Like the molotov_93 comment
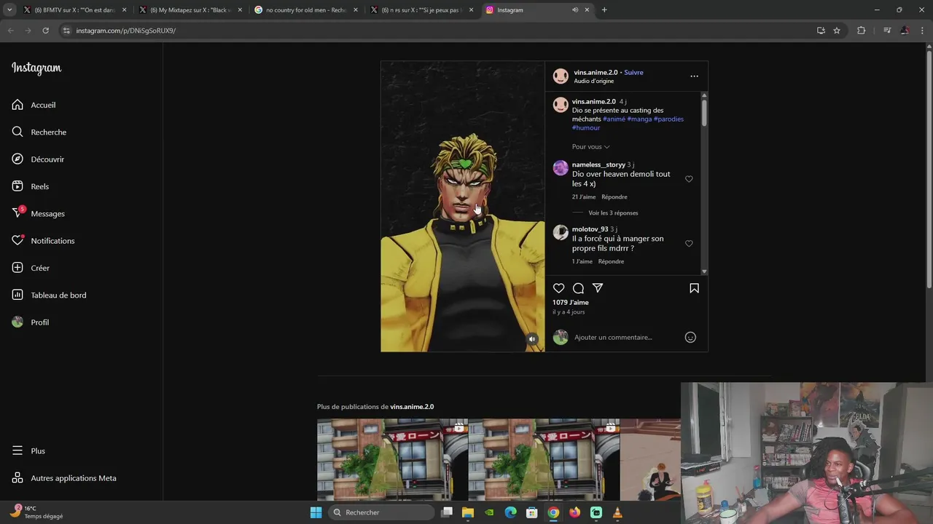 (689, 244)
